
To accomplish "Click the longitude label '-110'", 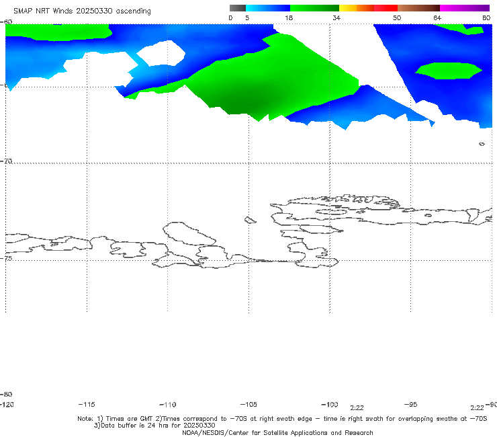I will point(168,405).
